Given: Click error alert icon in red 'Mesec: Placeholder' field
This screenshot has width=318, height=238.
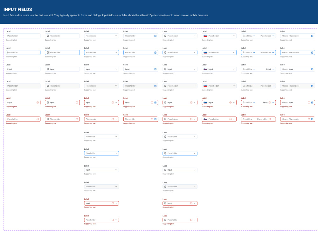Looking at the screenshot, I should click(309, 119).
